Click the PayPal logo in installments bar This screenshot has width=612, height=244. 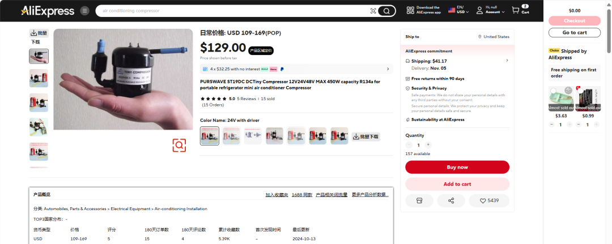pyautogui.click(x=282, y=69)
